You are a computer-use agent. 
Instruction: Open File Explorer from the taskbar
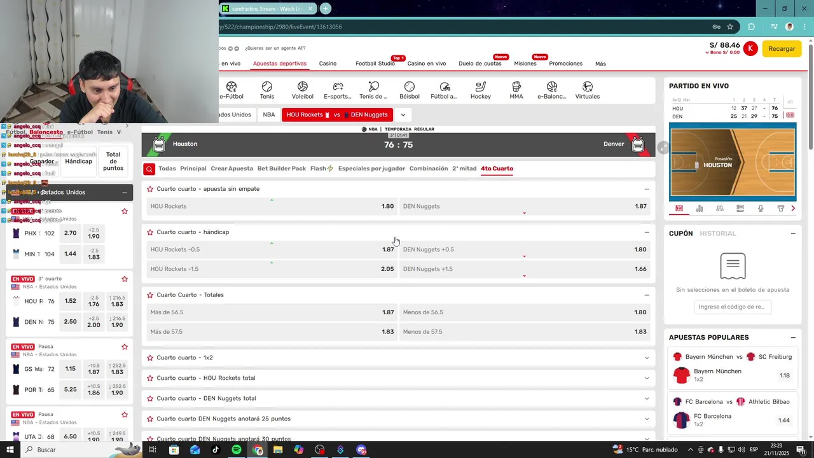pyautogui.click(x=278, y=450)
